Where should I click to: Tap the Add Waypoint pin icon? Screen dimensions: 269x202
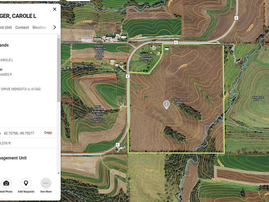click(x=26, y=183)
